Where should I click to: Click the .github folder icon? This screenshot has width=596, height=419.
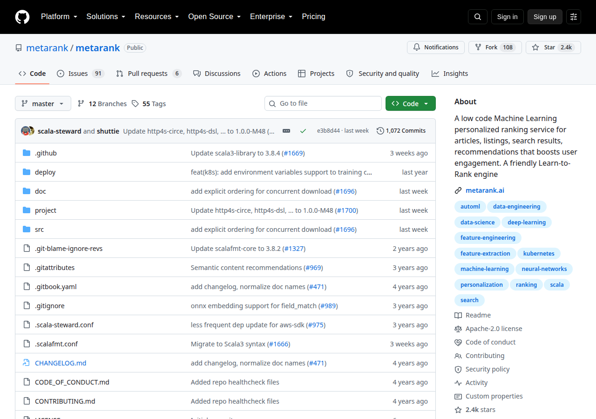(x=27, y=153)
